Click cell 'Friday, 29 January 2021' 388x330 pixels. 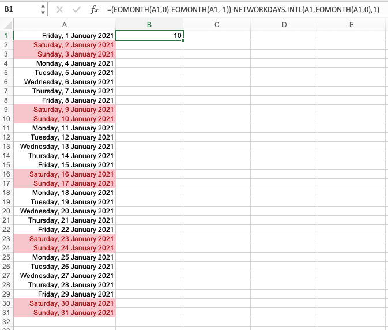click(x=65, y=294)
